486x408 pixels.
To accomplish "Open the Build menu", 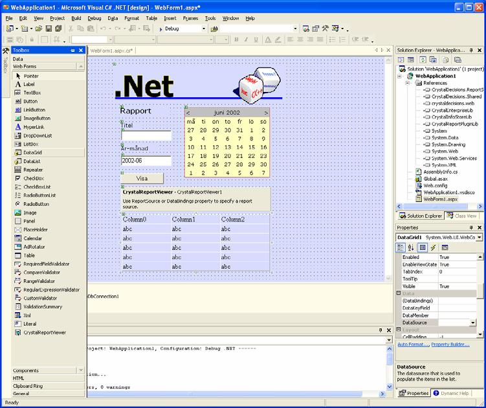I will tap(76, 18).
